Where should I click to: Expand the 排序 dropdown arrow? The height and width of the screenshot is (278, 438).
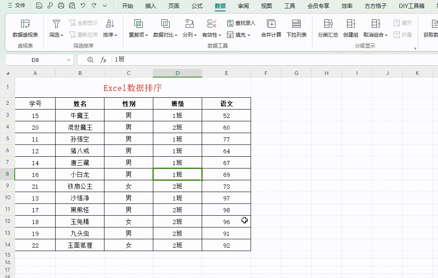[x=116, y=35]
